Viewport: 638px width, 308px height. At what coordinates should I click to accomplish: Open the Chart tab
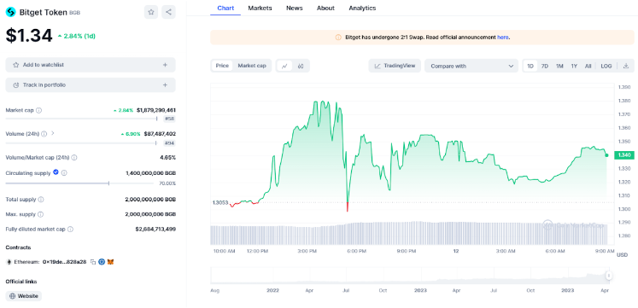tap(225, 9)
